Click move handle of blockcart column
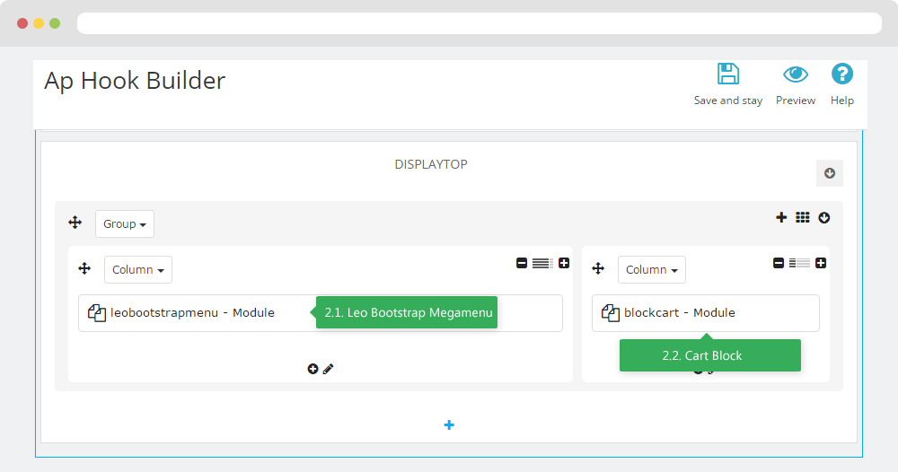This screenshot has width=898, height=472. pos(598,268)
